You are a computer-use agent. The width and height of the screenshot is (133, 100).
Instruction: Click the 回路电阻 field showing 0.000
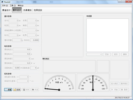point(16,68)
